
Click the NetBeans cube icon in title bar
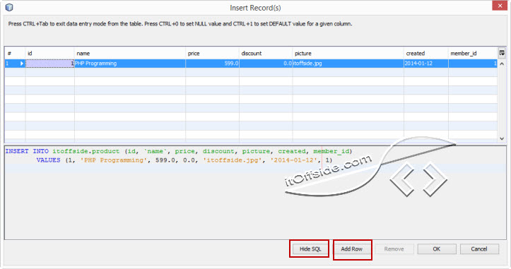(9, 7)
